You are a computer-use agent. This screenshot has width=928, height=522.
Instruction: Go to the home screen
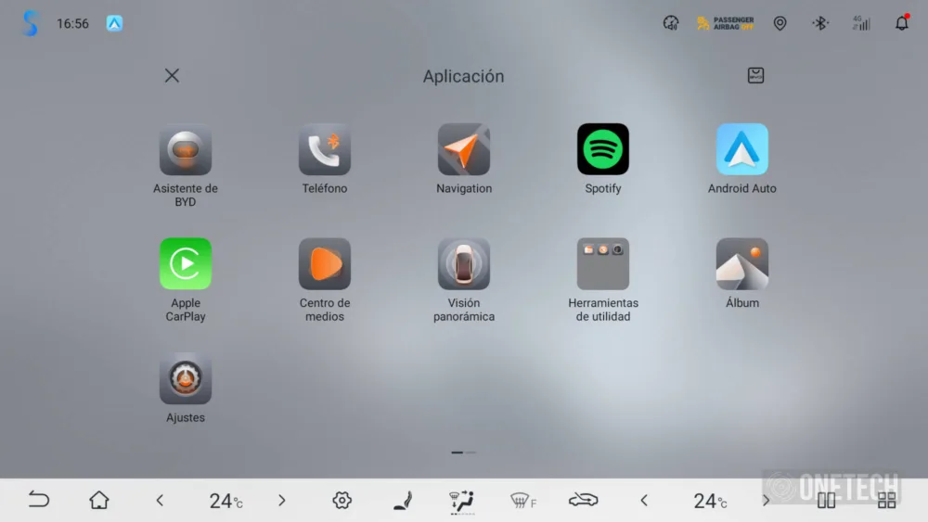[99, 501]
